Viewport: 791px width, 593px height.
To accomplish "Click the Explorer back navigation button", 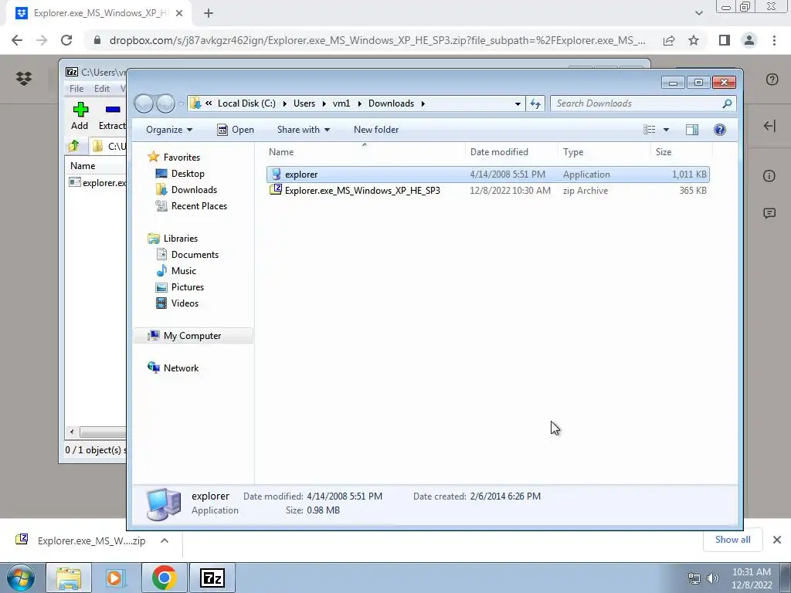I will point(144,104).
